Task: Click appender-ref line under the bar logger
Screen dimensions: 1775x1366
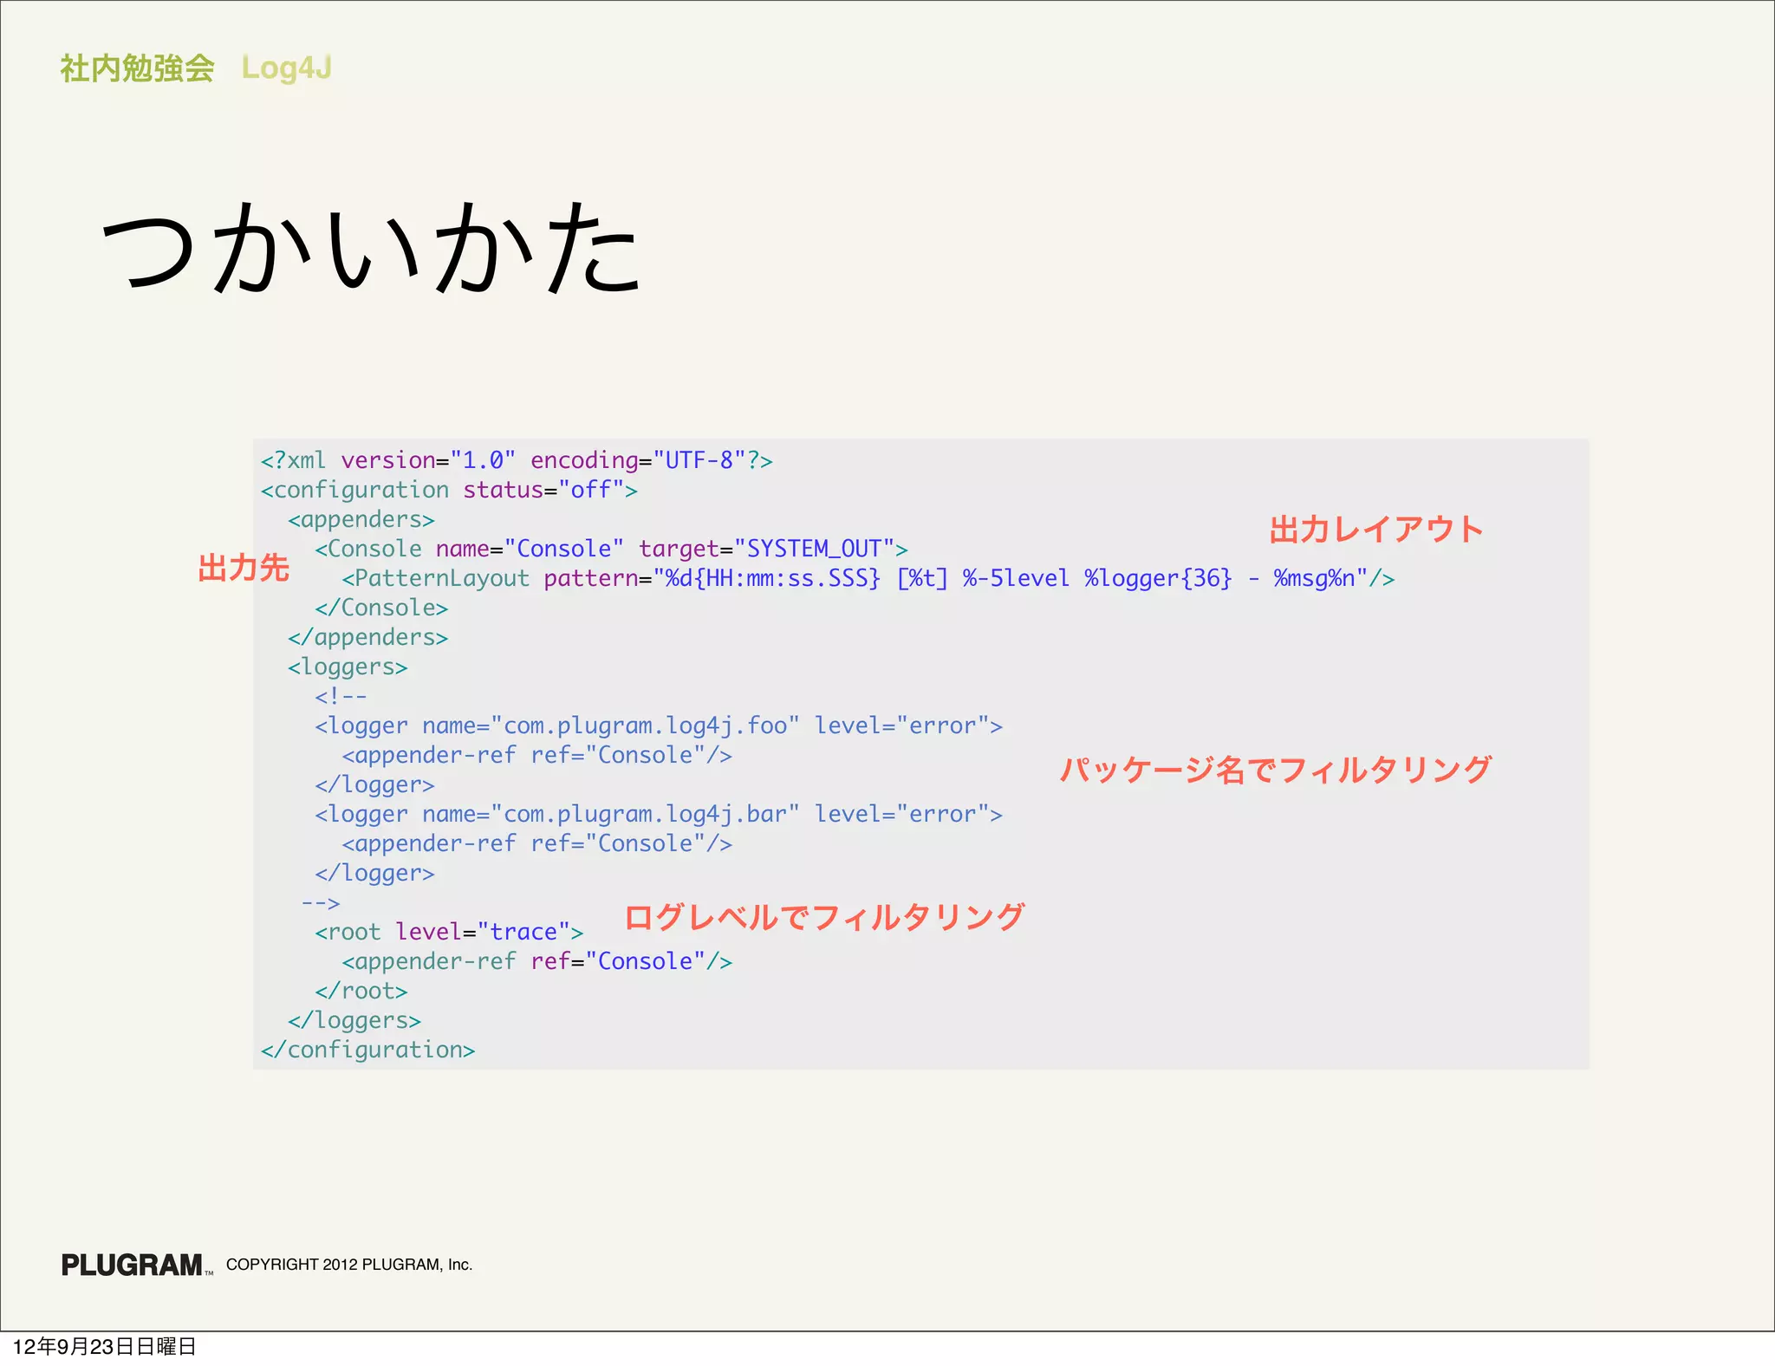Action: pyautogui.click(x=537, y=843)
